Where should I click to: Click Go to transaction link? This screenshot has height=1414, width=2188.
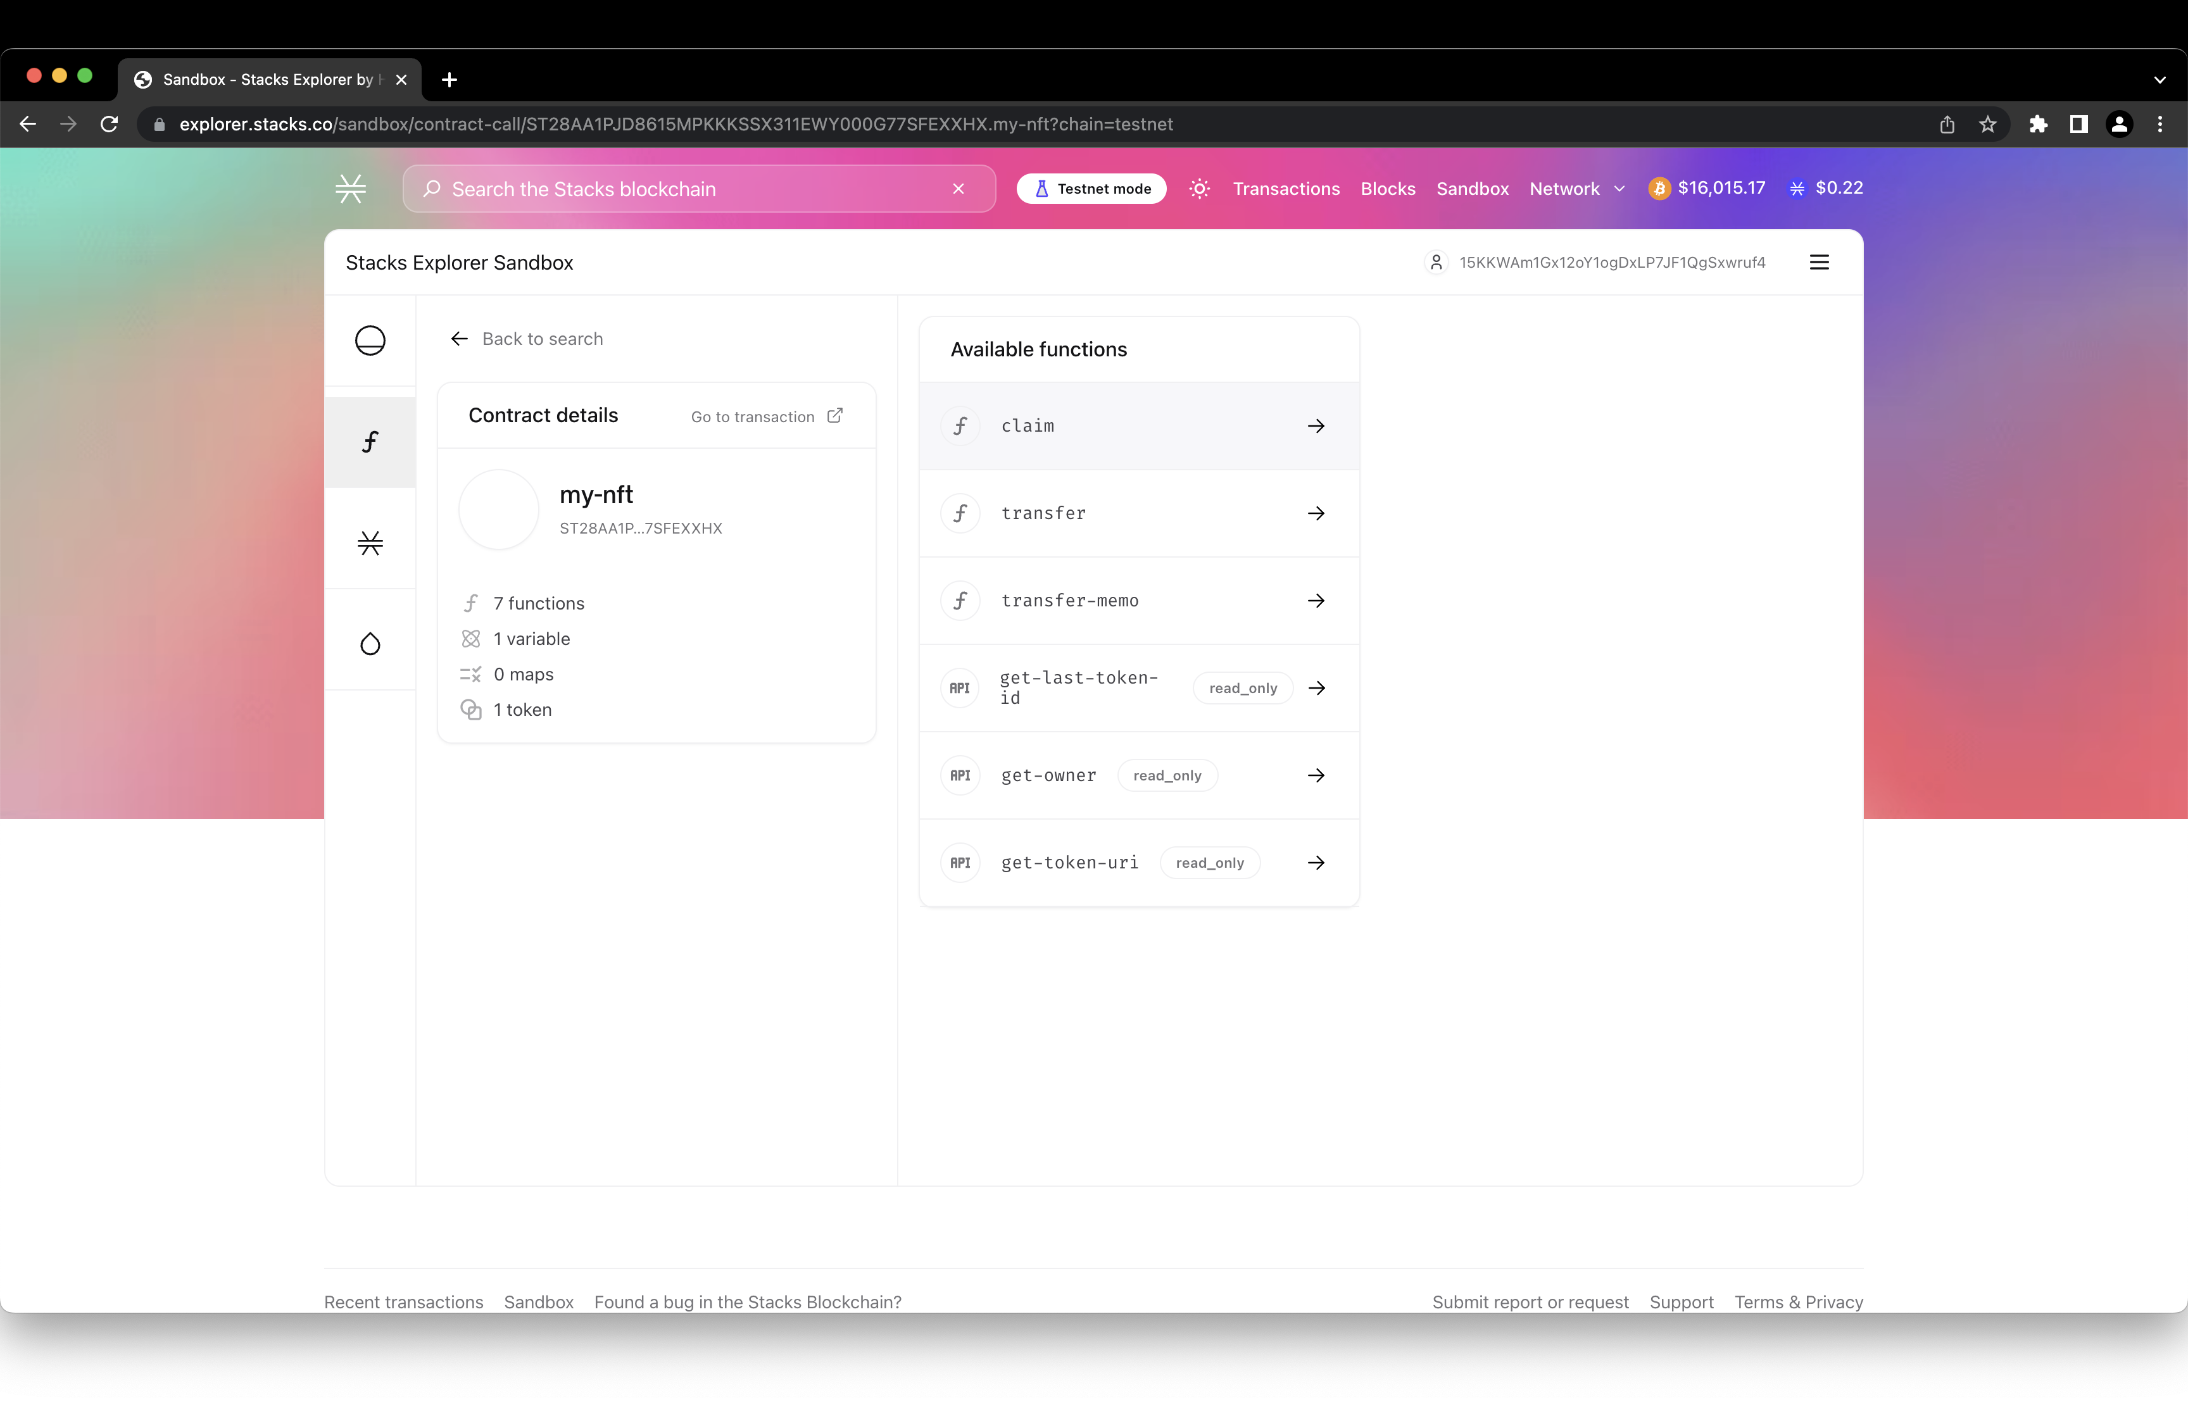point(766,417)
